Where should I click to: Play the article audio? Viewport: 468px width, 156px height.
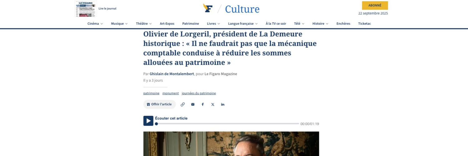(x=148, y=121)
